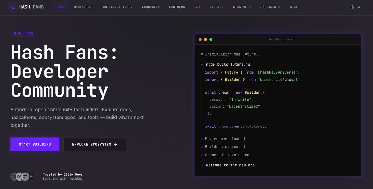Screen dimensions: 373x189
Task: Click the 'A modern, open community' description paragraph
Action: (77, 118)
